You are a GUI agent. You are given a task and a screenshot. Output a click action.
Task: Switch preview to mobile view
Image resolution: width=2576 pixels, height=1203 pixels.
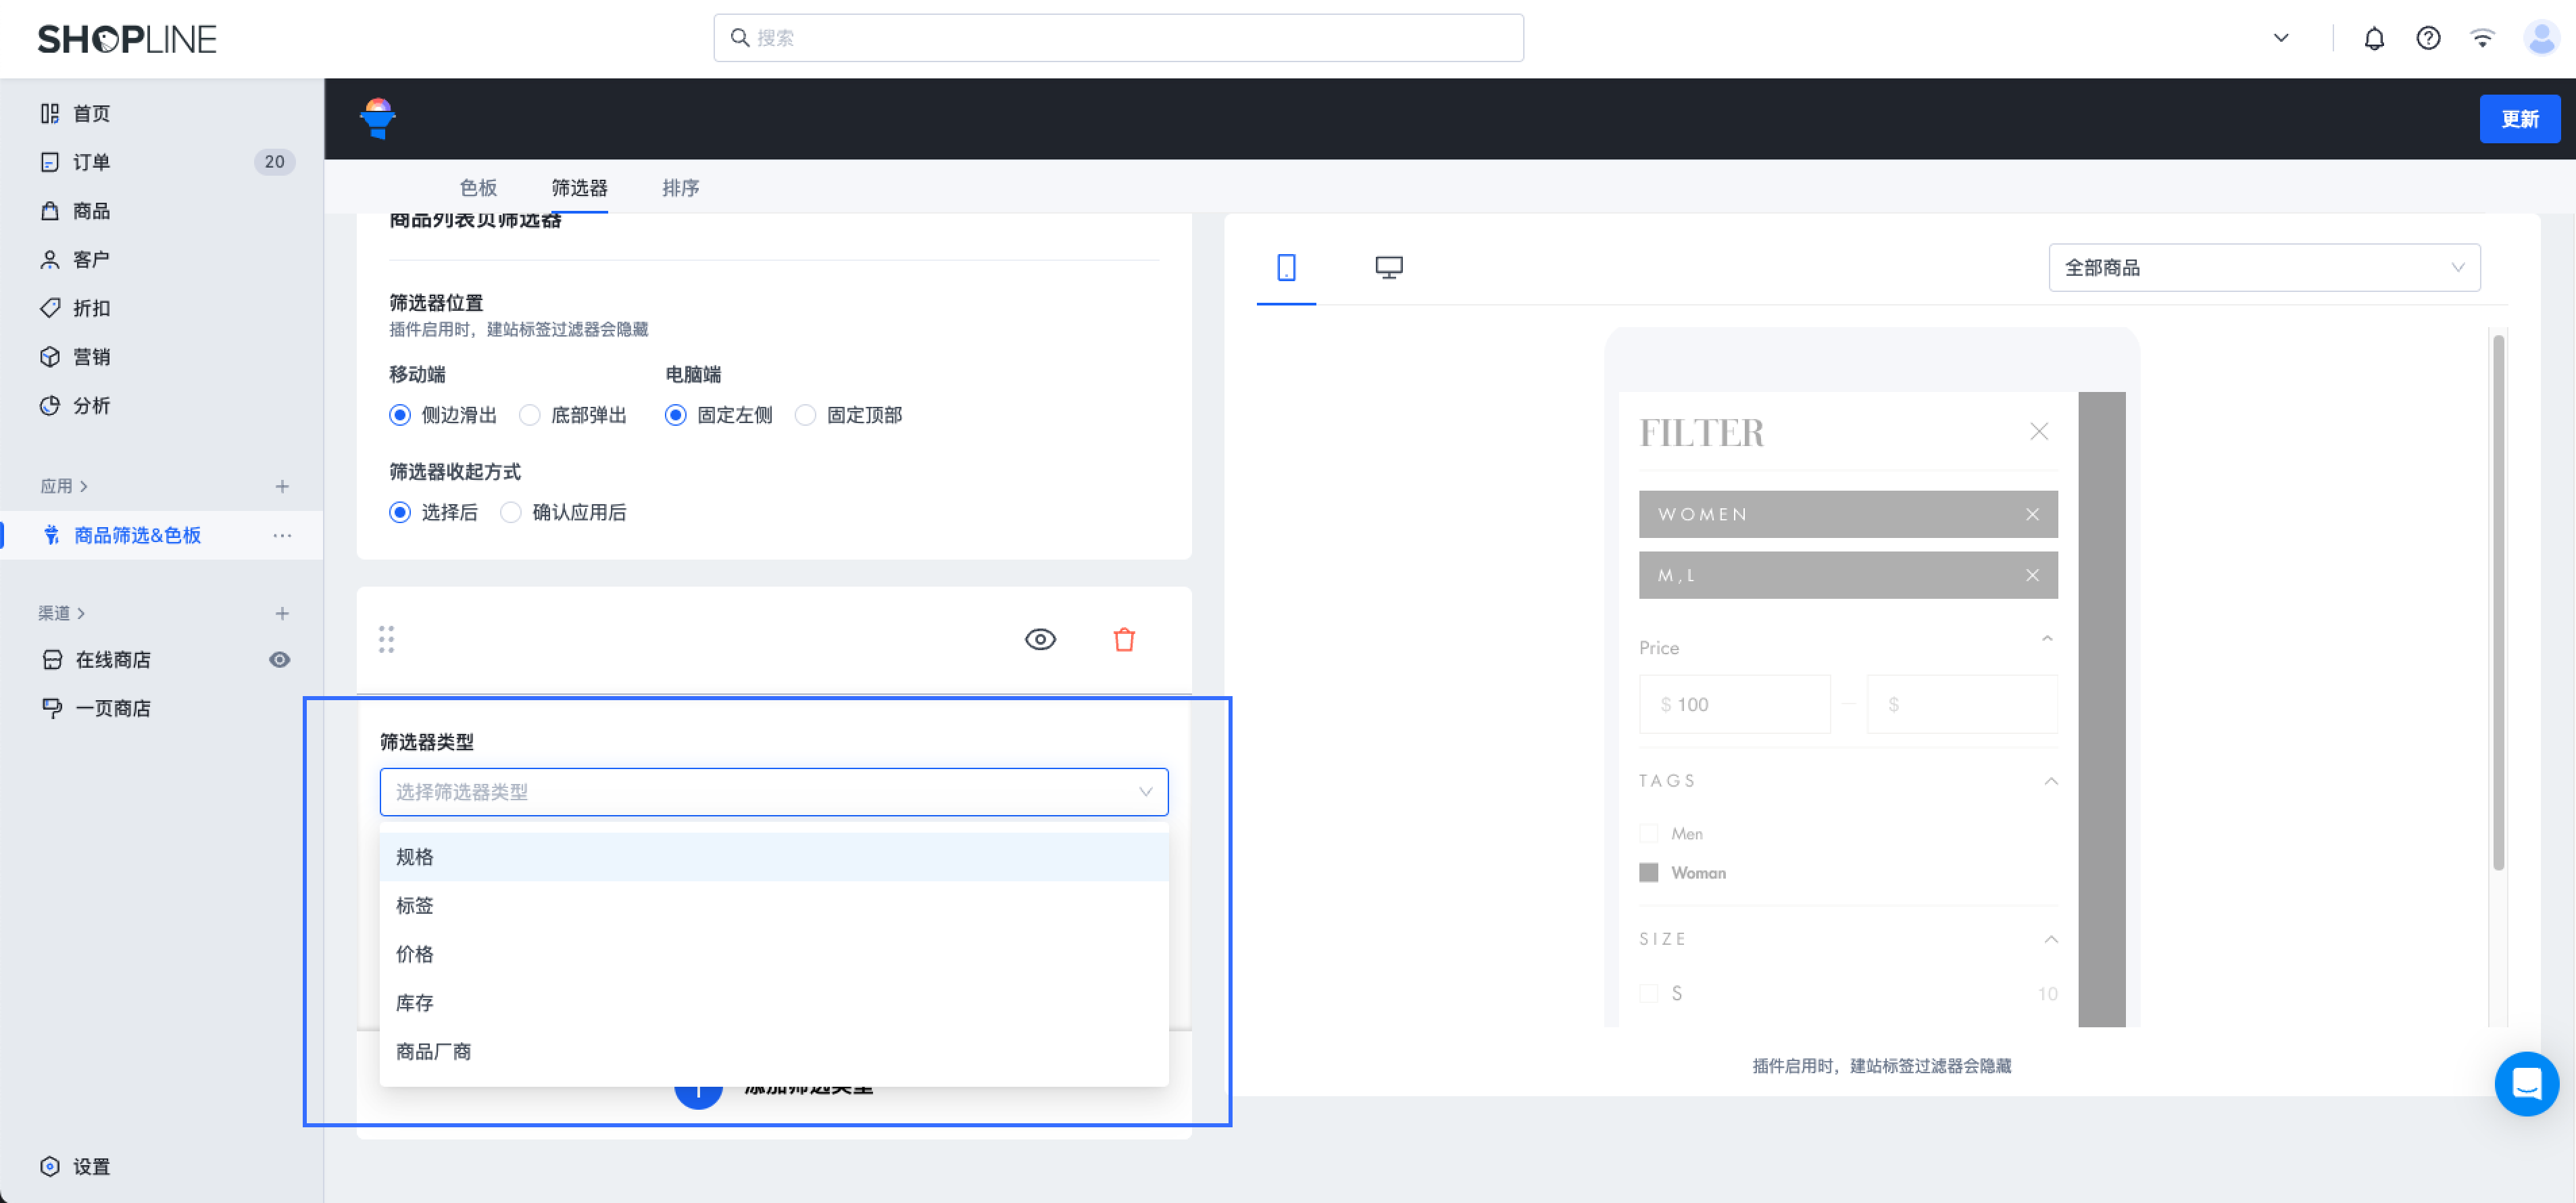[x=1285, y=267]
